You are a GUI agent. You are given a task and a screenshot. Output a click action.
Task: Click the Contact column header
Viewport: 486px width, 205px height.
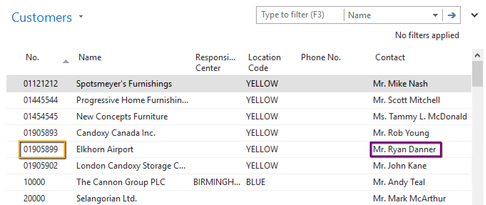tap(390, 57)
